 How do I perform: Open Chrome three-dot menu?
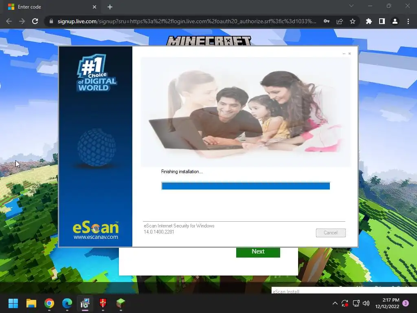[408, 21]
